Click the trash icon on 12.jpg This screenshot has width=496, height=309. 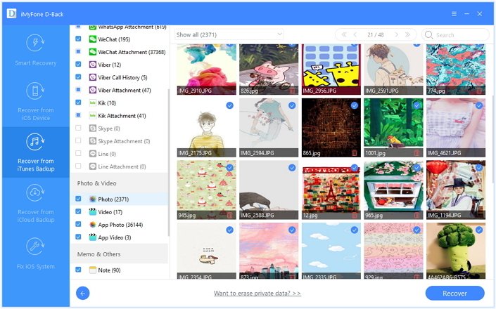point(355,216)
